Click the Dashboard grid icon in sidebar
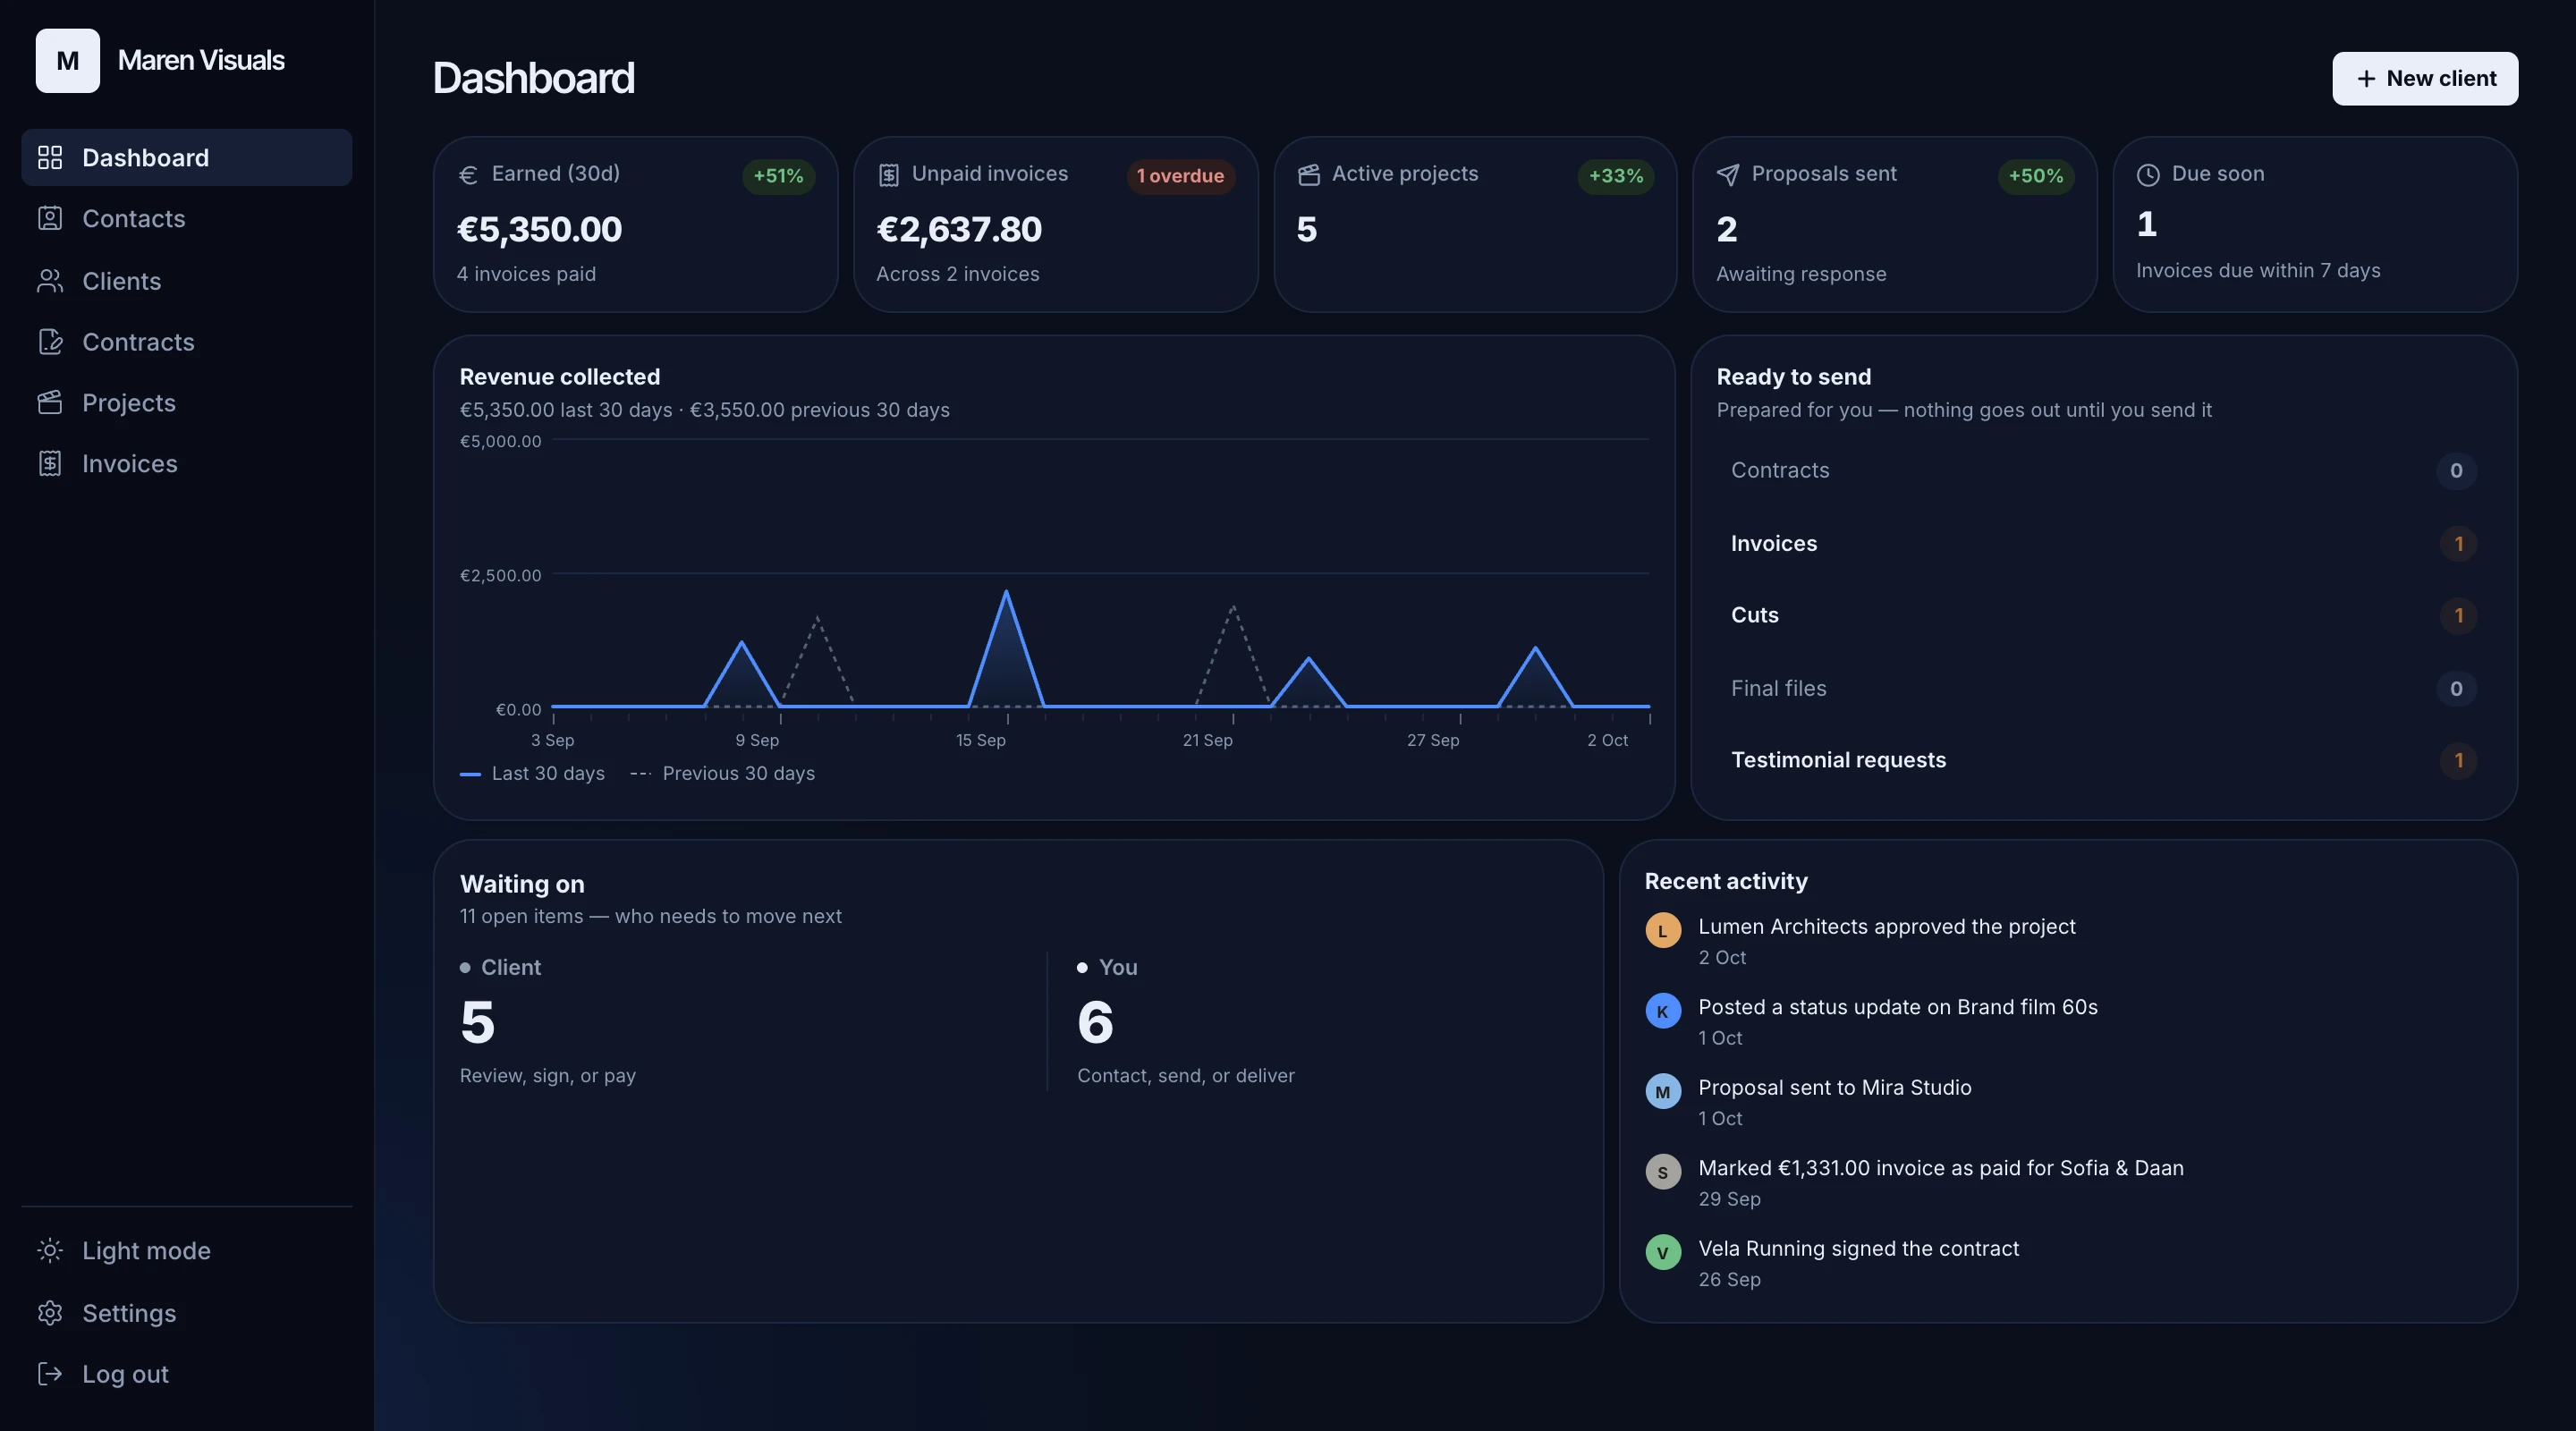This screenshot has width=2576, height=1431. tap(50, 157)
